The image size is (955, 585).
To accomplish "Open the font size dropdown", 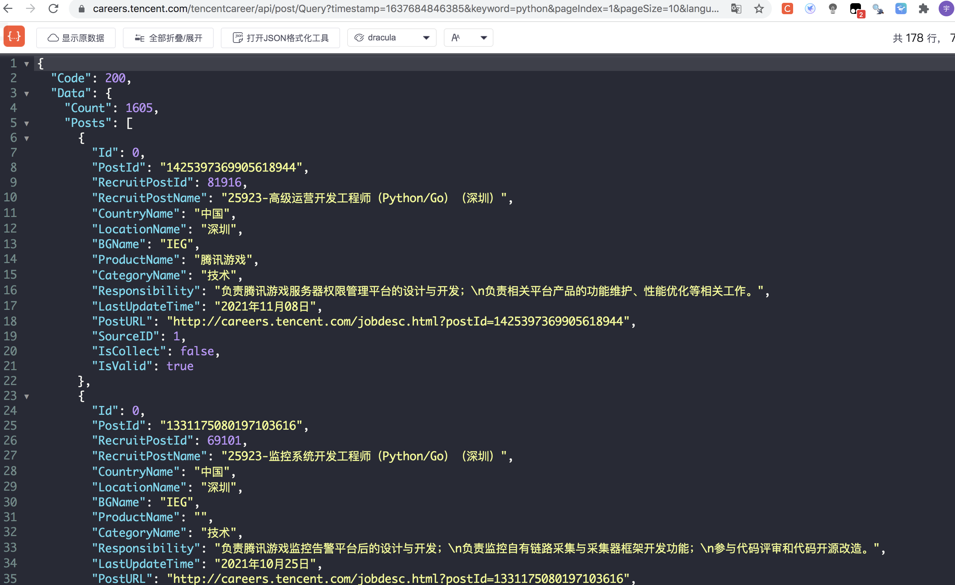I will [x=468, y=38].
